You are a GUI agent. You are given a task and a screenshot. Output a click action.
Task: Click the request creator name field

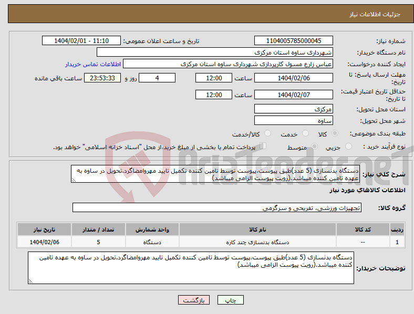[228, 64]
